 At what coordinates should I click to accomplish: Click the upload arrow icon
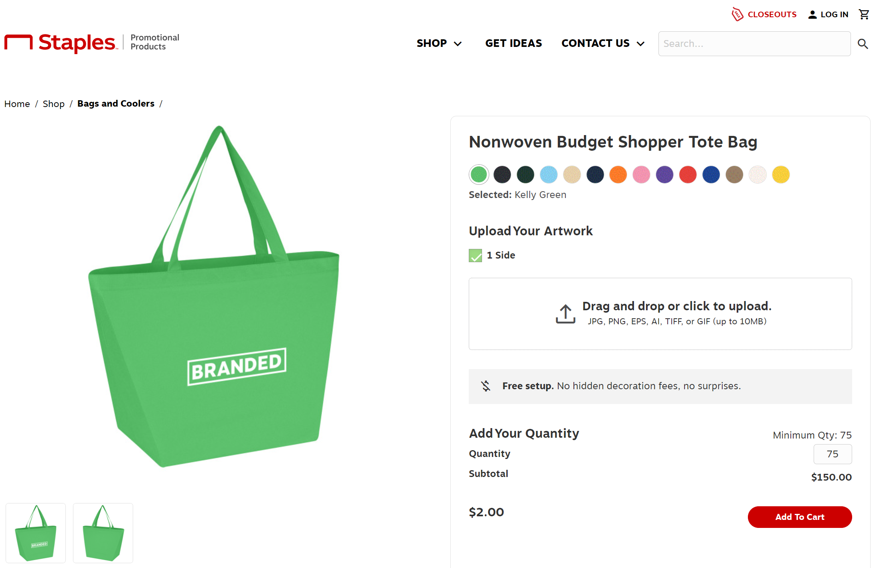pyautogui.click(x=565, y=314)
